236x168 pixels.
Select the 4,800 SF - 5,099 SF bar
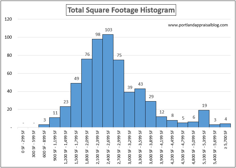click(193, 124)
